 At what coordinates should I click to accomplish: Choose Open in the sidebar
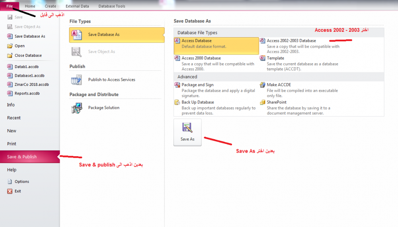[x=20, y=46]
